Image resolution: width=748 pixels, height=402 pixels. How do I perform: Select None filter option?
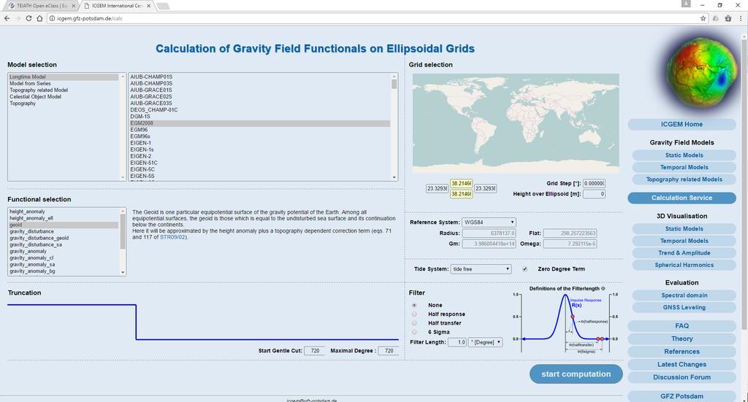point(414,305)
